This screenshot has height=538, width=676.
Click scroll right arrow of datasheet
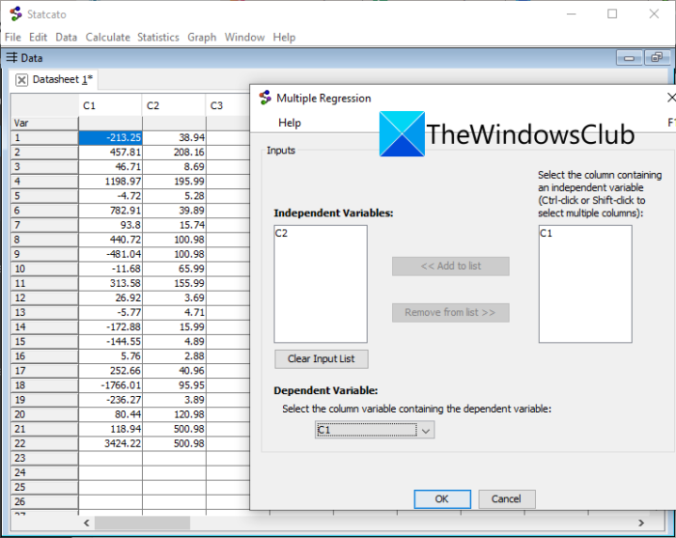pyautogui.click(x=641, y=523)
